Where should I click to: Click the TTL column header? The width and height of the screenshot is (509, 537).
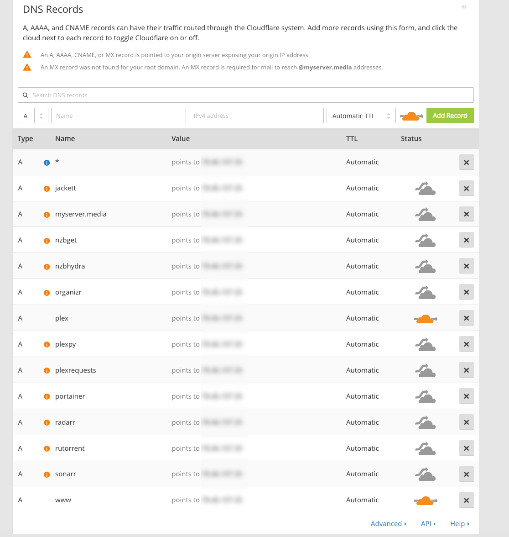click(352, 139)
